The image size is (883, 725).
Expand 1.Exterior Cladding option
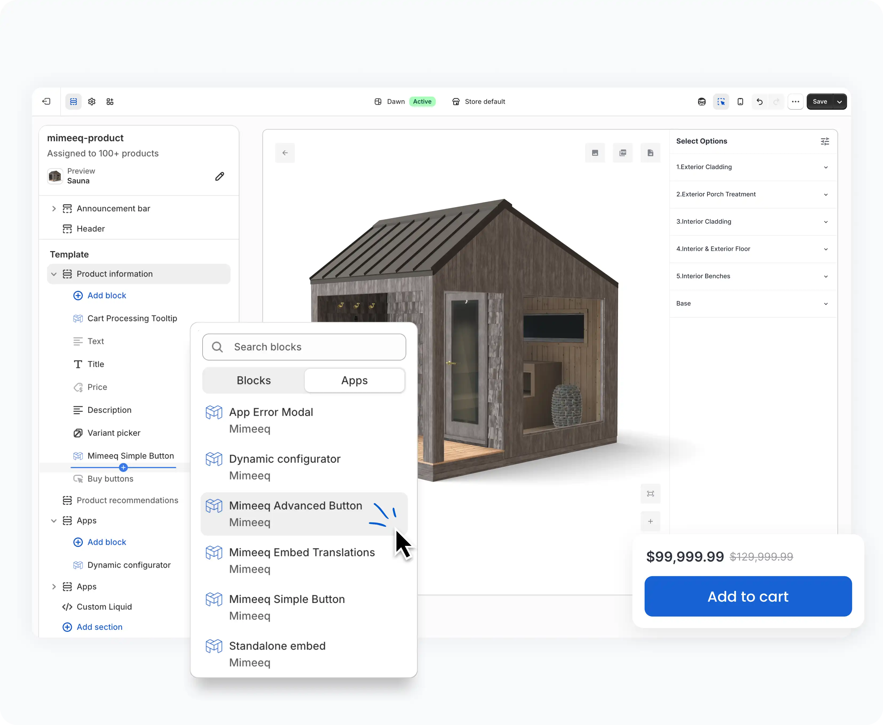(x=753, y=167)
